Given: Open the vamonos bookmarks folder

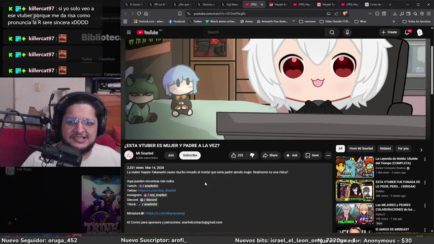Looking at the screenshot, I should coord(307,21).
